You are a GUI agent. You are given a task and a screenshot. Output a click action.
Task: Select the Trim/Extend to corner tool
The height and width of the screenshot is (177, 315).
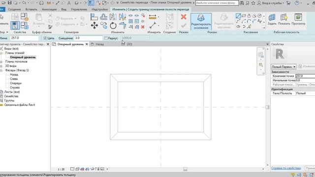123,26
